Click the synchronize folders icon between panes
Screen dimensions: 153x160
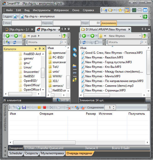click(75, 80)
